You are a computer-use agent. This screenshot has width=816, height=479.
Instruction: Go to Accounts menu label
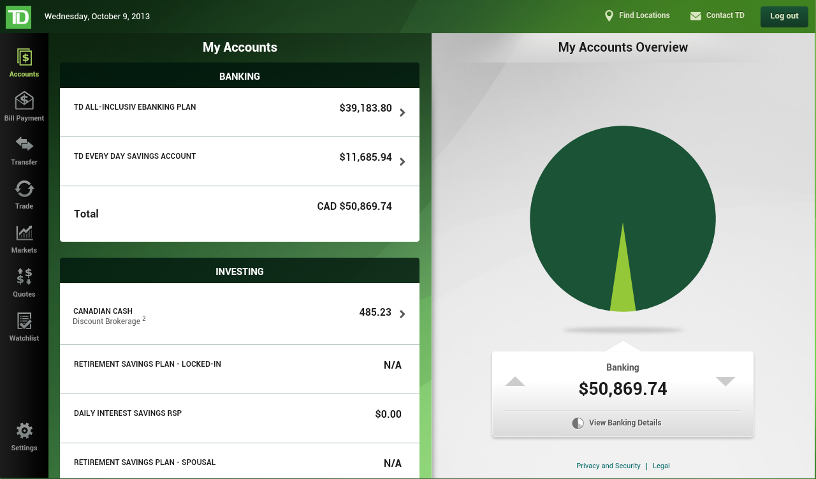(x=24, y=74)
